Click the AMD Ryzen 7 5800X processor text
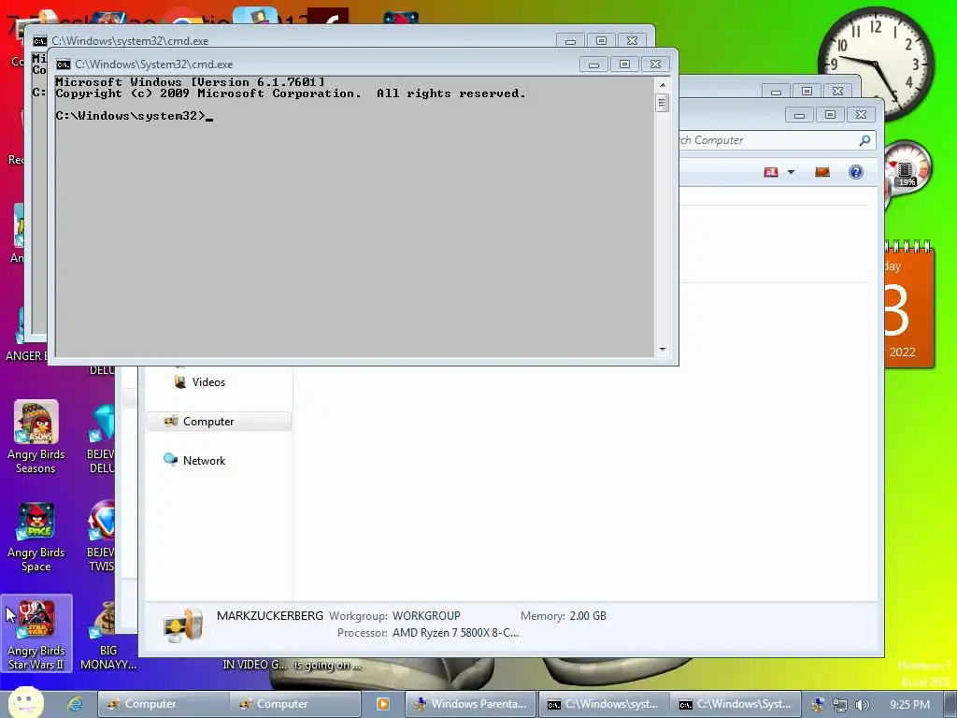The width and height of the screenshot is (957, 718). click(x=455, y=633)
